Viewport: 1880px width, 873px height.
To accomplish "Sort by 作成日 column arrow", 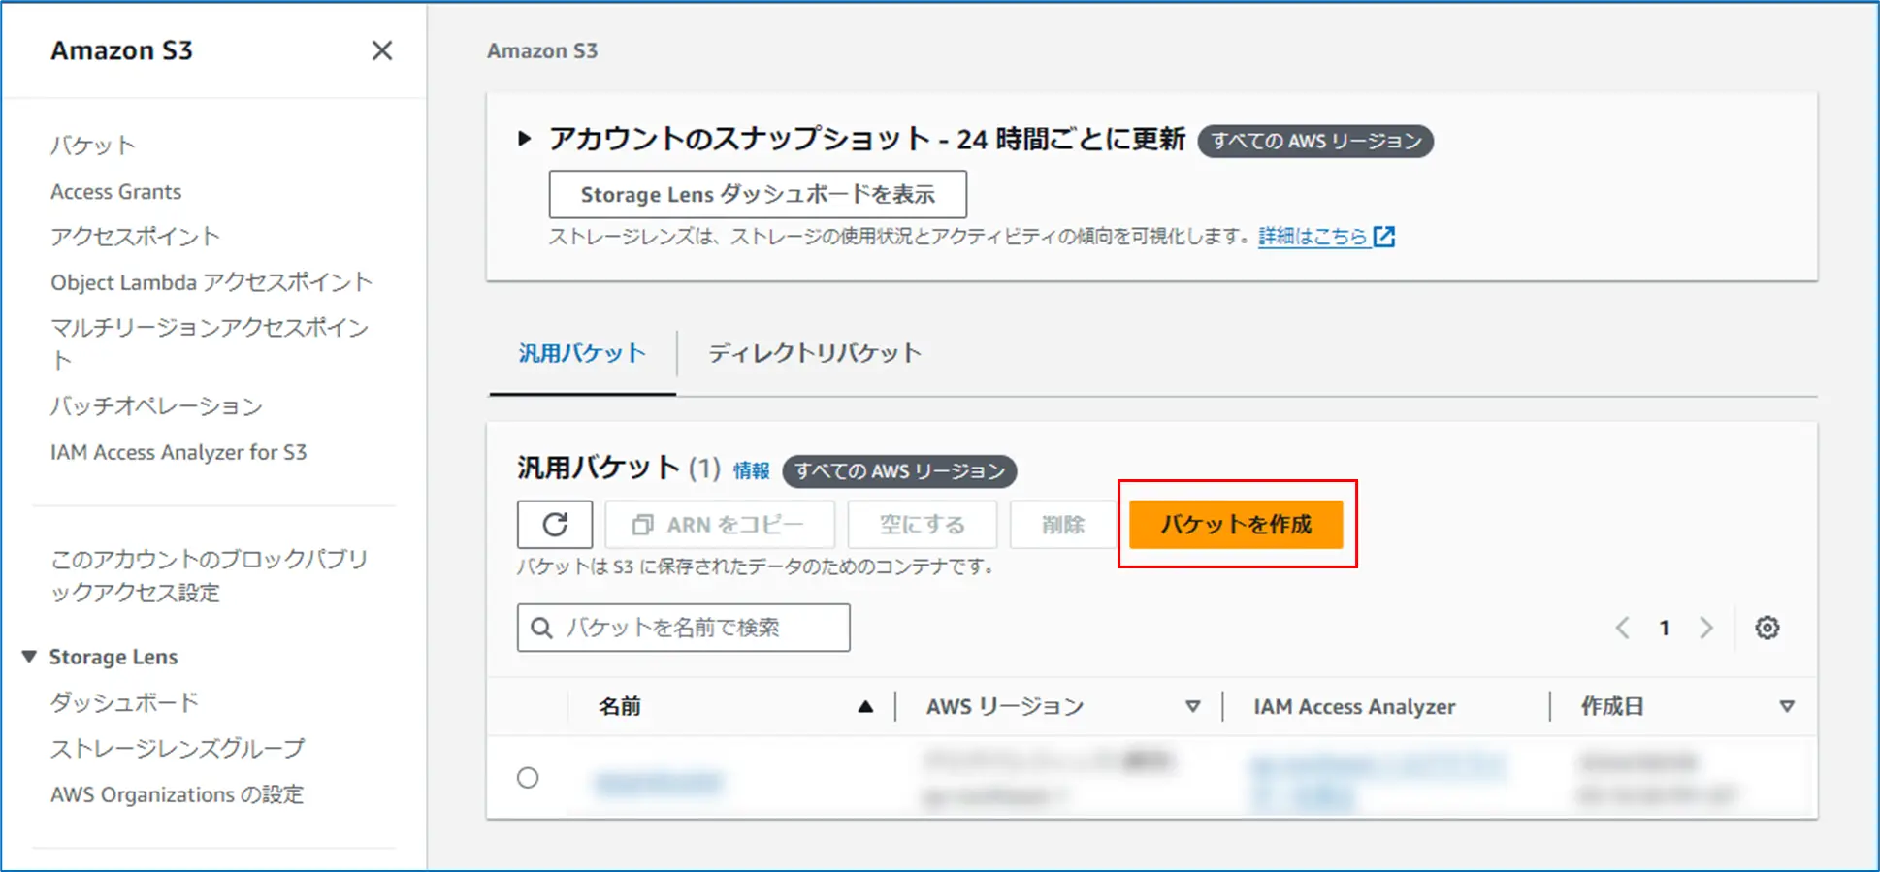I will point(1787,707).
